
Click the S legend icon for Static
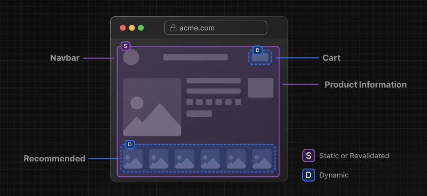308,155
